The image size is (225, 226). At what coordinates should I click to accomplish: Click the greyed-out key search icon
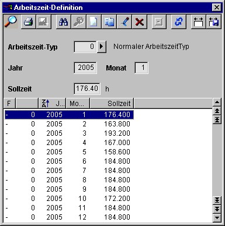pos(79,22)
